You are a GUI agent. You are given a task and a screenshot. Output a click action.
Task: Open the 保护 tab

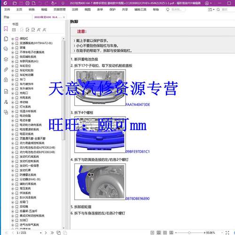pyautogui.click(x=112, y=9)
